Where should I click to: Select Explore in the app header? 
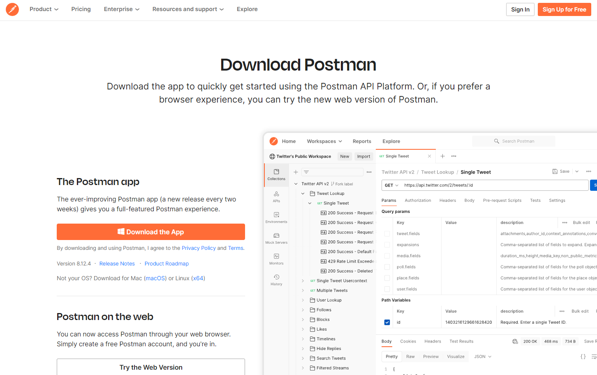pyautogui.click(x=391, y=141)
